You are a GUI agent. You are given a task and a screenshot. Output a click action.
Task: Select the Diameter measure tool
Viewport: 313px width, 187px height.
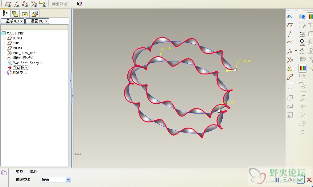303,42
